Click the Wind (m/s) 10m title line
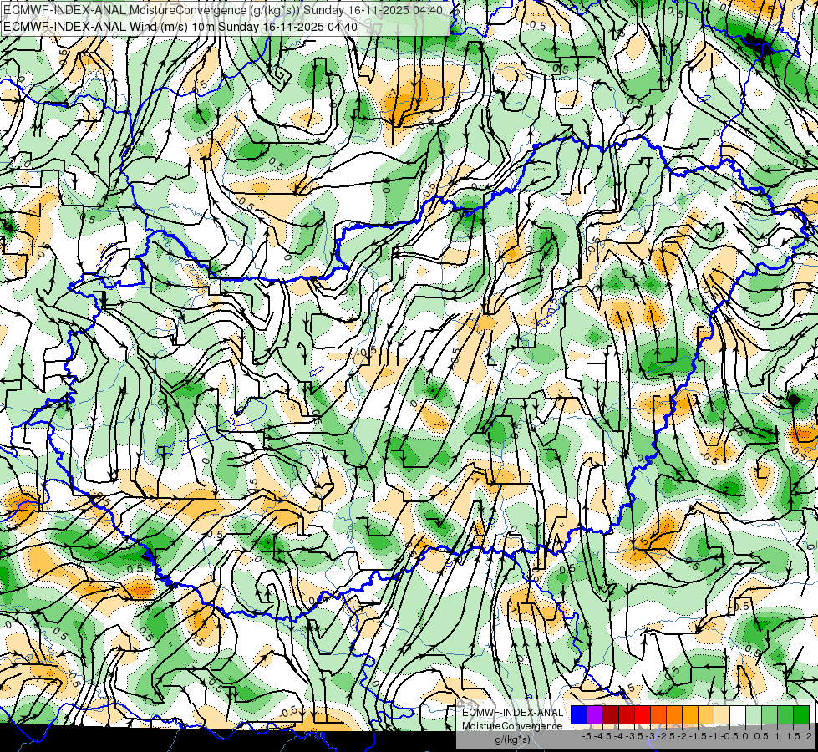Image resolution: width=818 pixels, height=752 pixels. pos(180,27)
